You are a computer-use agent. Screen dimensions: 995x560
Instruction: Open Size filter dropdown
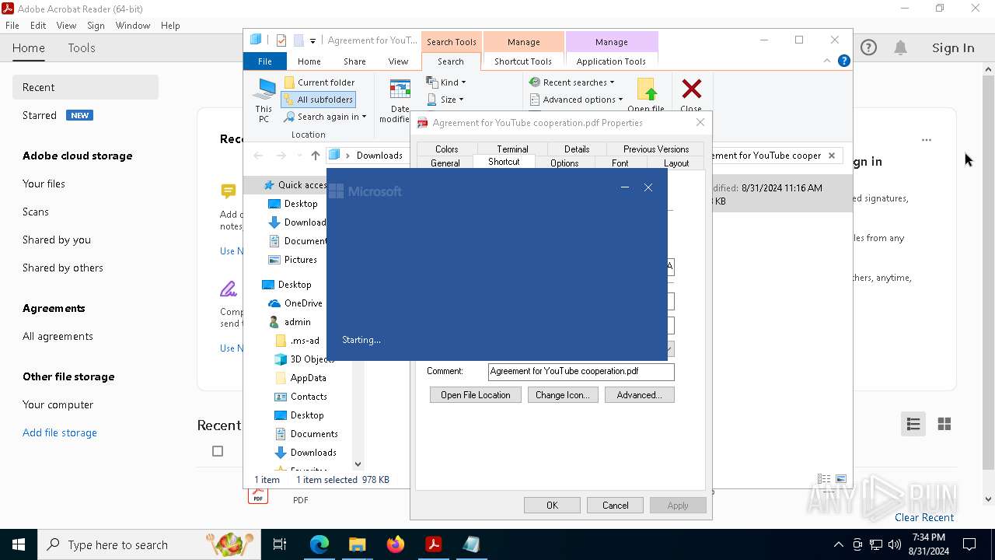[x=445, y=100]
